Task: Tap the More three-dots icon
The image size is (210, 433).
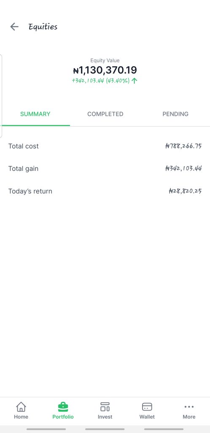Action: [189, 407]
